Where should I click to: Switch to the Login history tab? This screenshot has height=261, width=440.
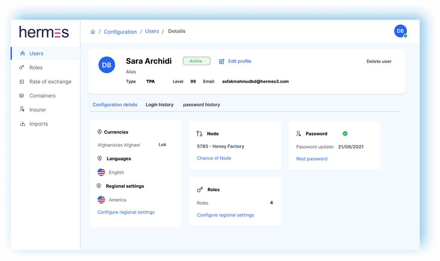click(159, 105)
